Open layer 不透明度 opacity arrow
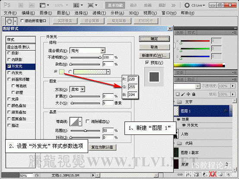This screenshot has height=179, width=239. coord(233,86)
